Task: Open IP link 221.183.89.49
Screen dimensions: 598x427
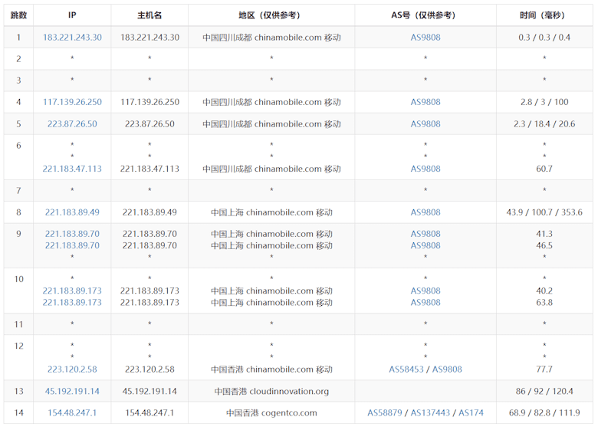Action: (x=72, y=212)
